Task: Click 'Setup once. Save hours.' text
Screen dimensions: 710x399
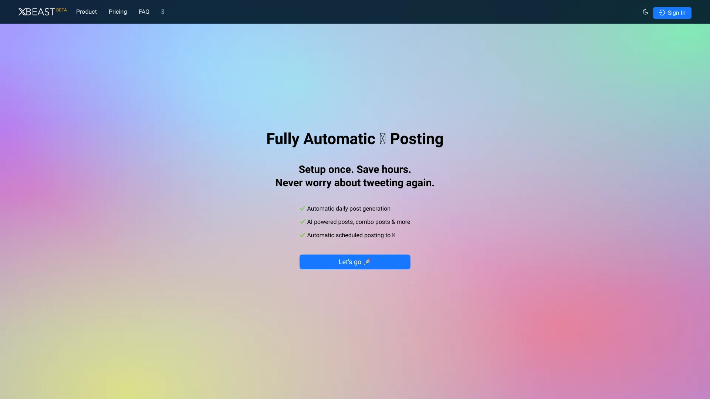Action: (x=355, y=170)
